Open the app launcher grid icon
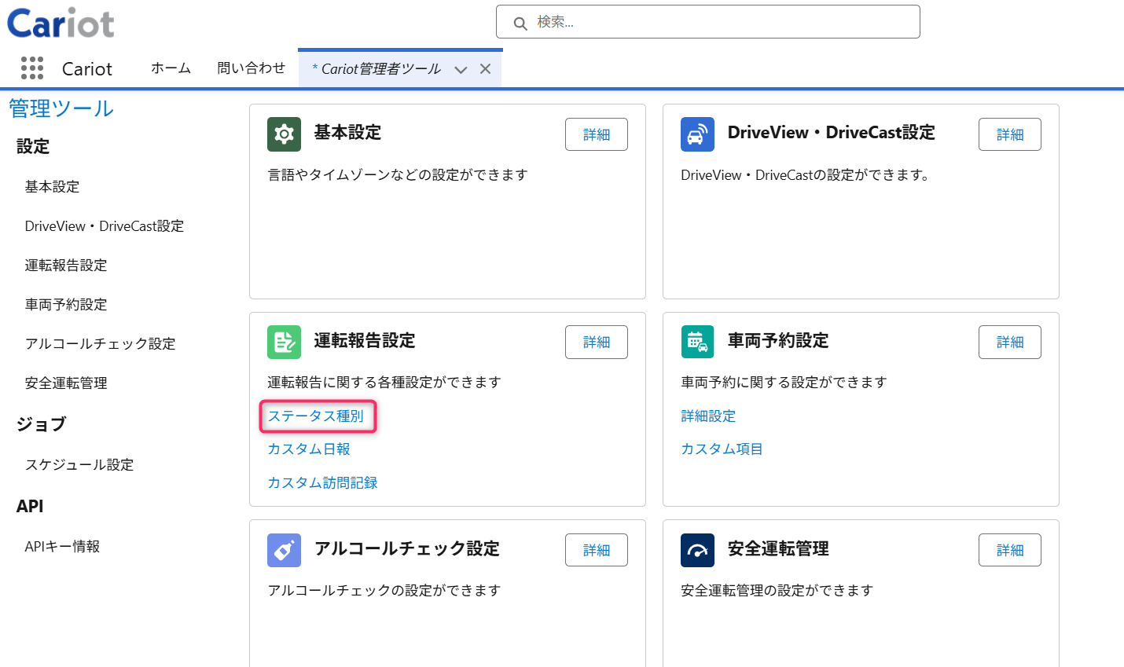This screenshot has width=1124, height=667. 32,68
